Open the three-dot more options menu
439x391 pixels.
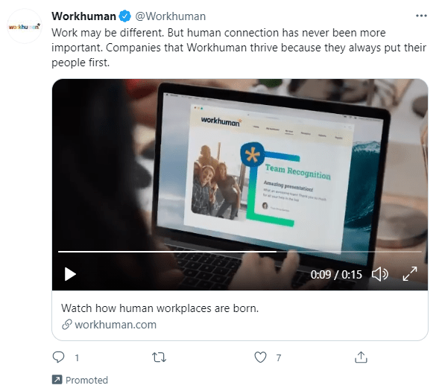point(421,16)
